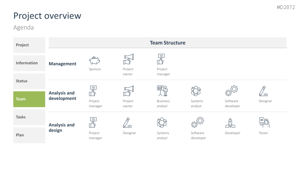
Task: Switch to the Information agenda tab
Action: click(x=29, y=63)
